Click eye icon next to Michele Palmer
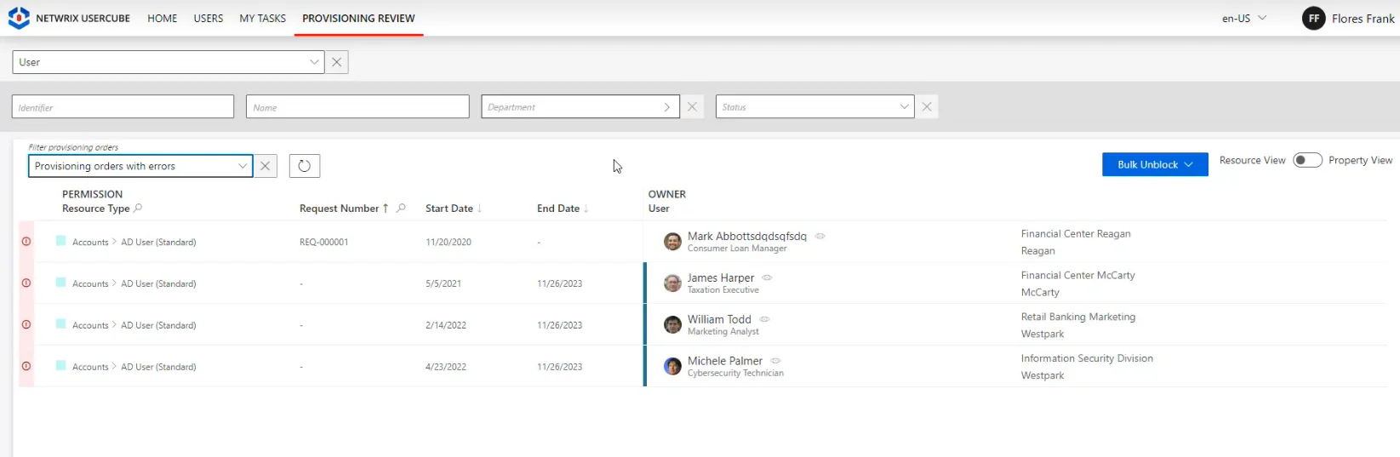The height and width of the screenshot is (457, 1400). (775, 361)
